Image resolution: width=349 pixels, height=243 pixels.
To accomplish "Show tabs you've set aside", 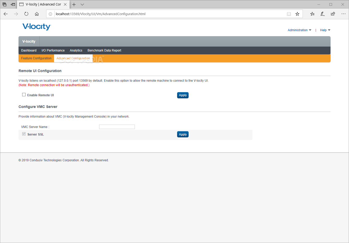I will pos(4,4).
